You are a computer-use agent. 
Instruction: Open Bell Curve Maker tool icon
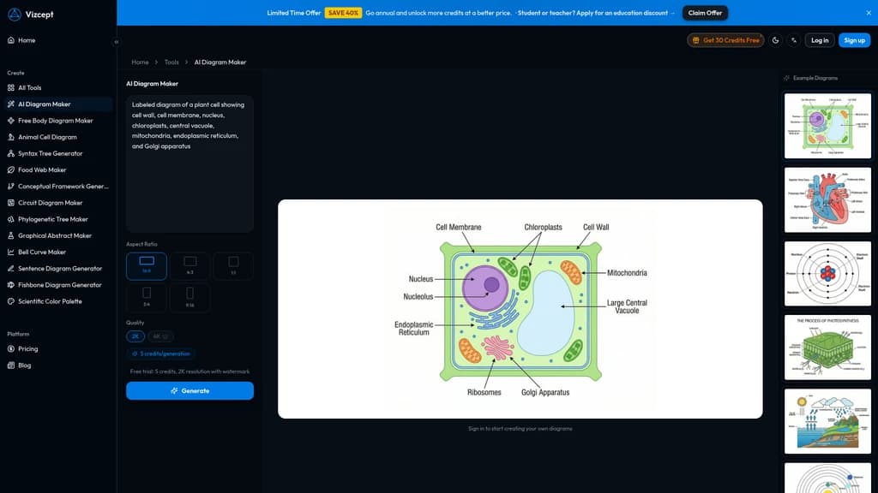point(10,252)
